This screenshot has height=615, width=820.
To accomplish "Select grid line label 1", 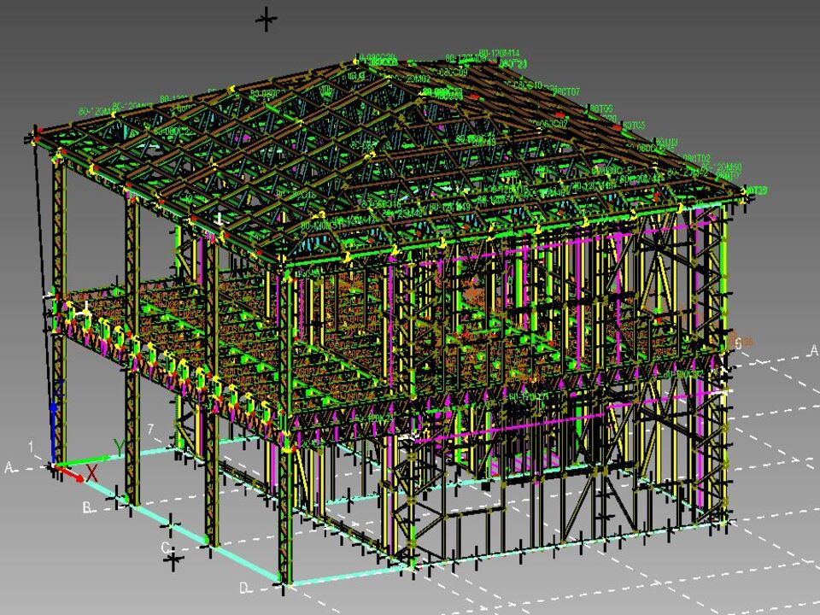I will (31, 447).
